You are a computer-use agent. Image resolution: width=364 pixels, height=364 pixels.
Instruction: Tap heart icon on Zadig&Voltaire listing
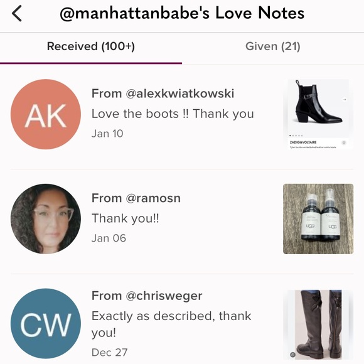(x=344, y=142)
